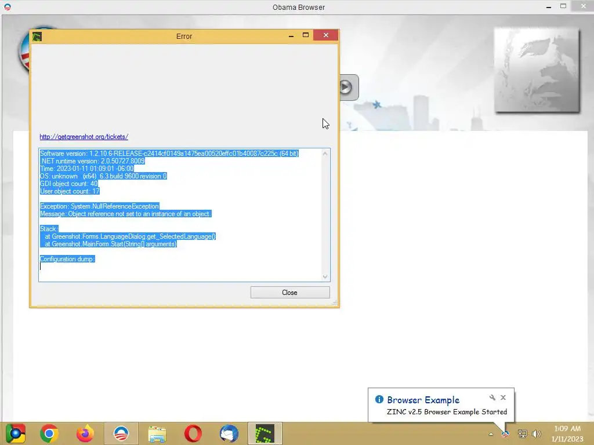594x445 pixels.
Task: Switch to Obama Browser taskbar icon
Action: (x=121, y=433)
